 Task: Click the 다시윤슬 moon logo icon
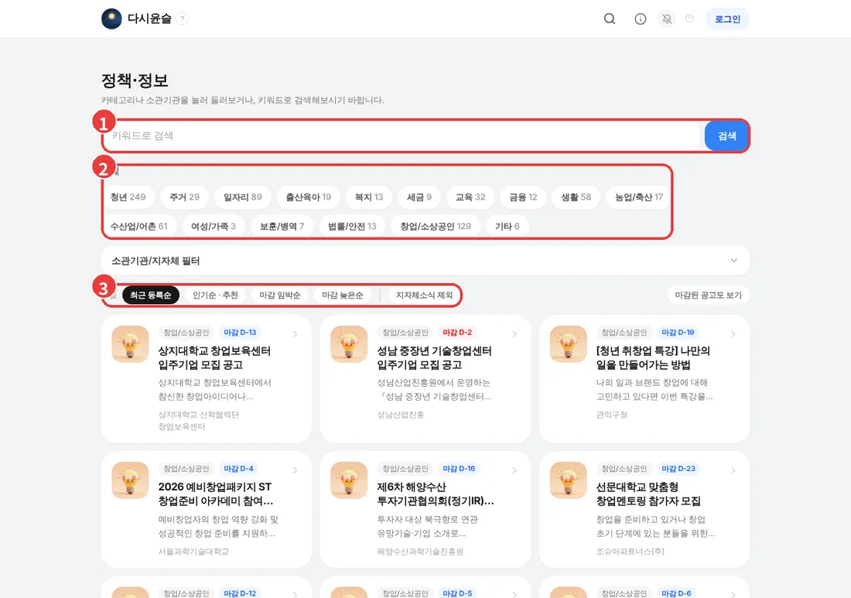111,19
